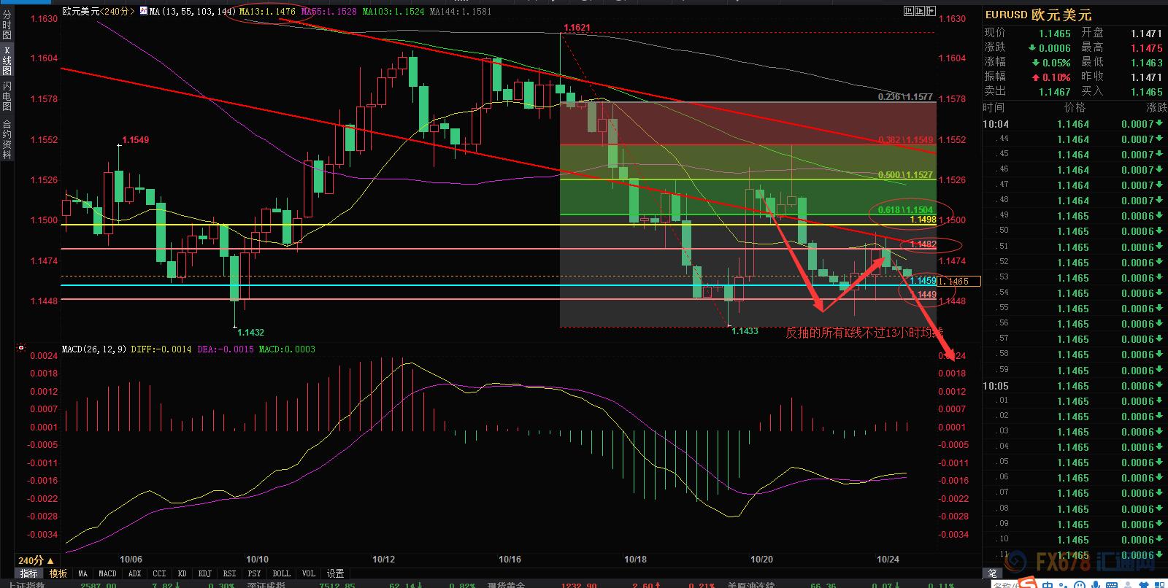Click the MA55:1.1528 value label
Viewport: 1168px width, 588px height.
(329, 12)
